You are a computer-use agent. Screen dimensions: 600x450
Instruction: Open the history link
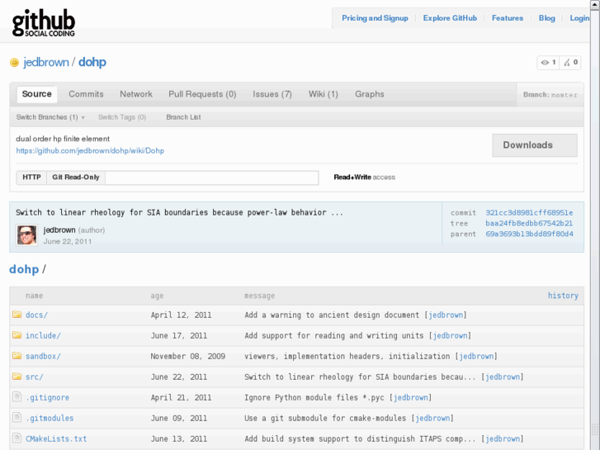pyautogui.click(x=563, y=296)
